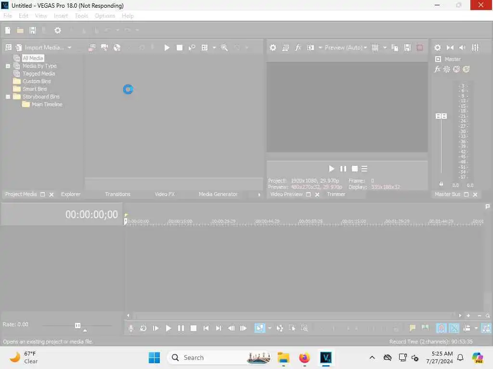The width and height of the screenshot is (493, 369).
Task: Click the Rate slider handle
Action: click(78, 325)
